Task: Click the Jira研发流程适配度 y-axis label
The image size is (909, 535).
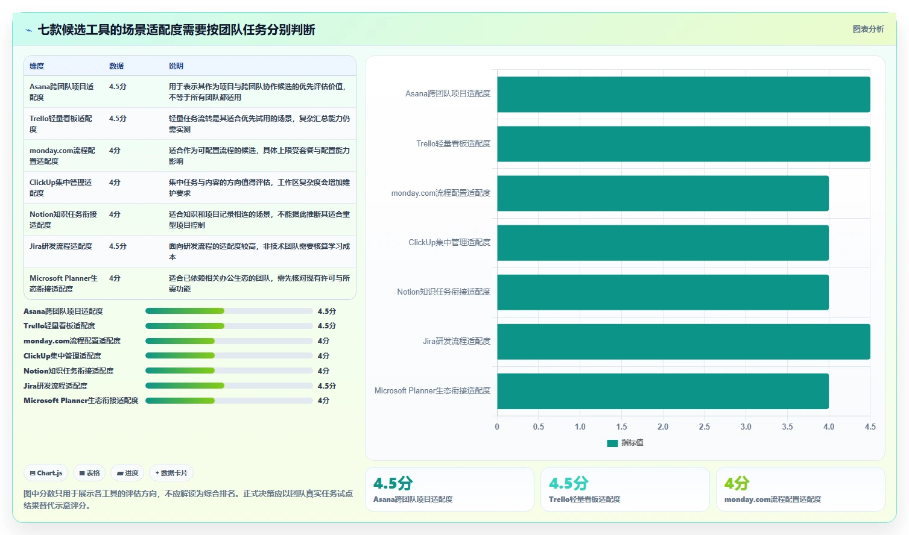Action: 457,341
